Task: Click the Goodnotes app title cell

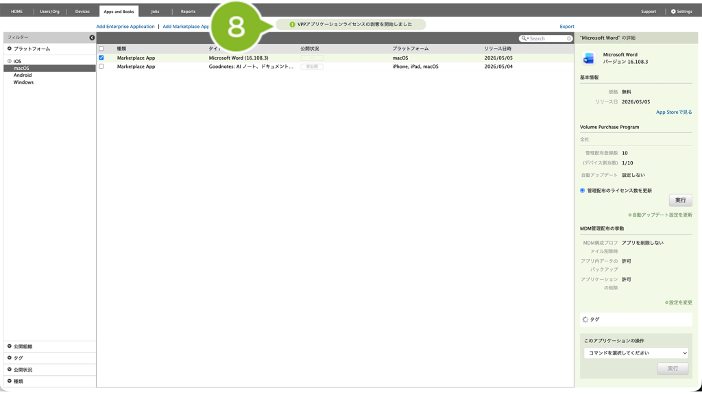Action: tap(251, 67)
